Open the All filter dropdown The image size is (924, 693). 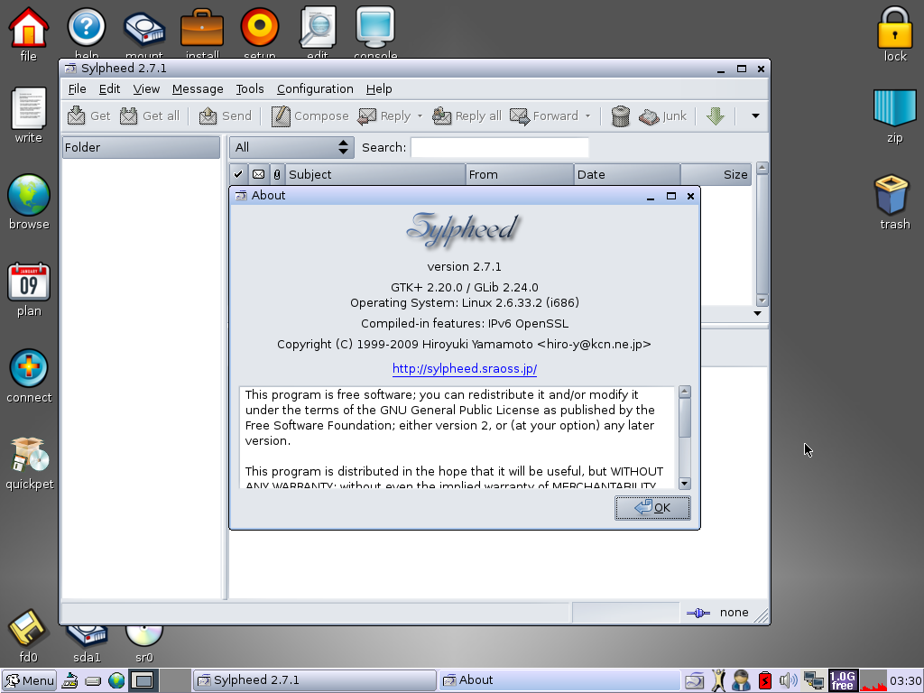pyautogui.click(x=291, y=147)
